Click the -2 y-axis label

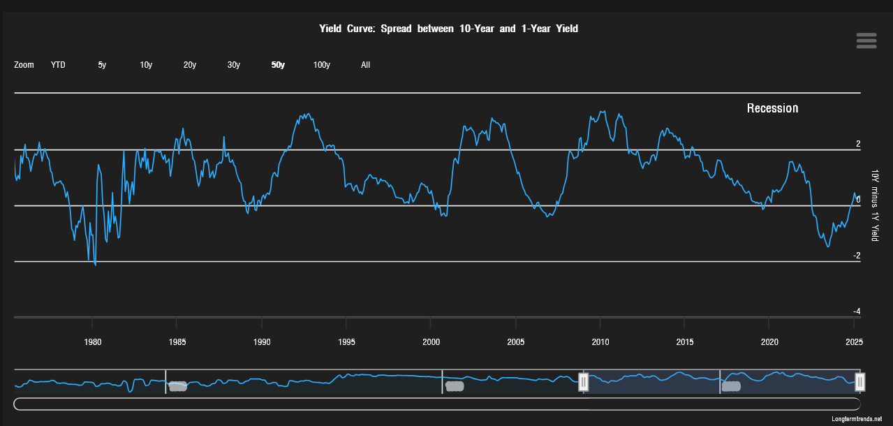click(857, 256)
